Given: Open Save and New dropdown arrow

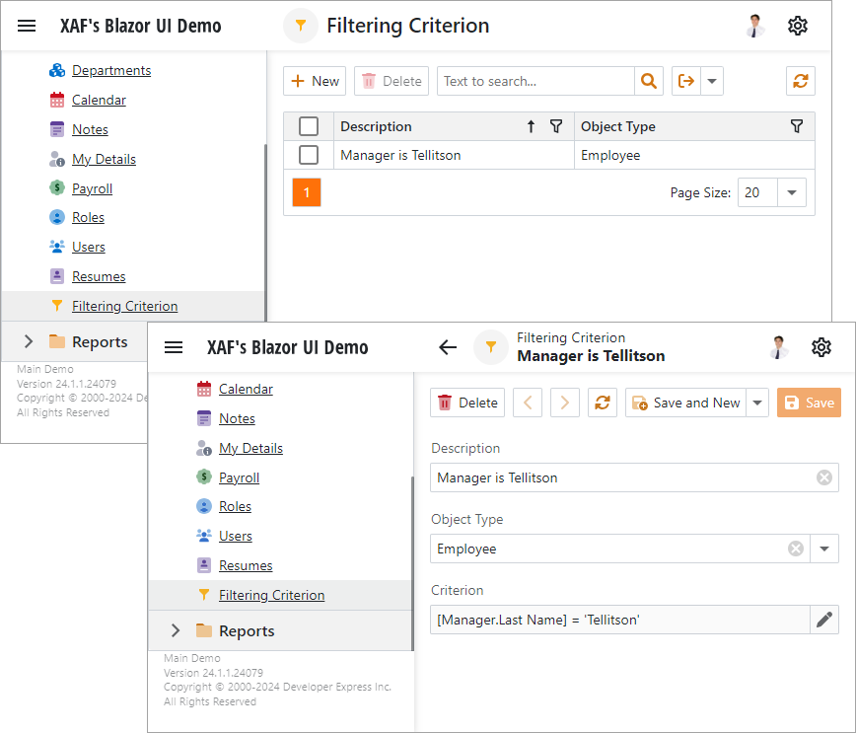Looking at the screenshot, I should pyautogui.click(x=757, y=403).
